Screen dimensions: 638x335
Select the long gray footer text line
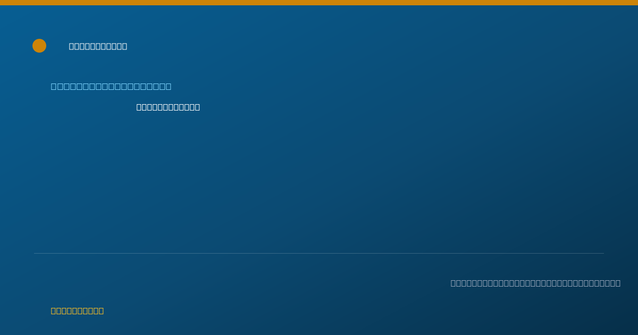click(x=535, y=283)
